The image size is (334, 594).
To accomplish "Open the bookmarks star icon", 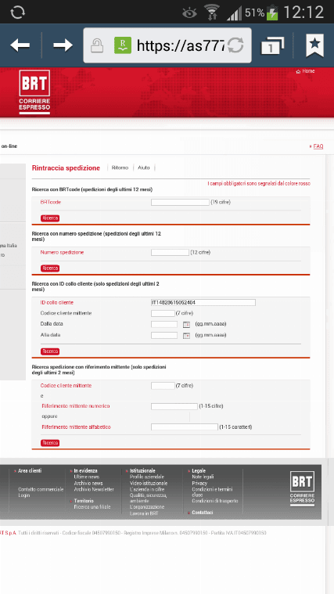I will 314,45.
